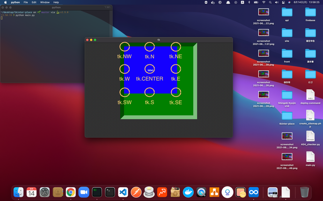Click the Bluetooth icon in the menu bar
323x201 pixels.
click(x=249, y=2)
